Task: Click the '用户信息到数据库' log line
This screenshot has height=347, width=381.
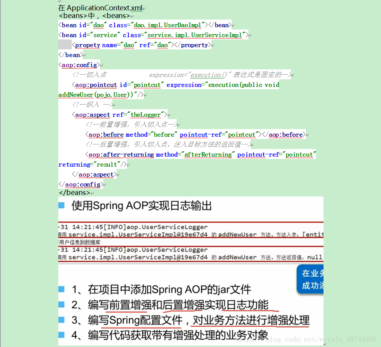Action: tap(79, 242)
